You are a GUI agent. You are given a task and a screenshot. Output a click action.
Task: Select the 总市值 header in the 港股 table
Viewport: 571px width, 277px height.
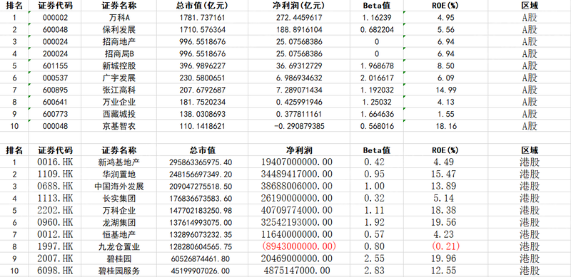[203, 150]
